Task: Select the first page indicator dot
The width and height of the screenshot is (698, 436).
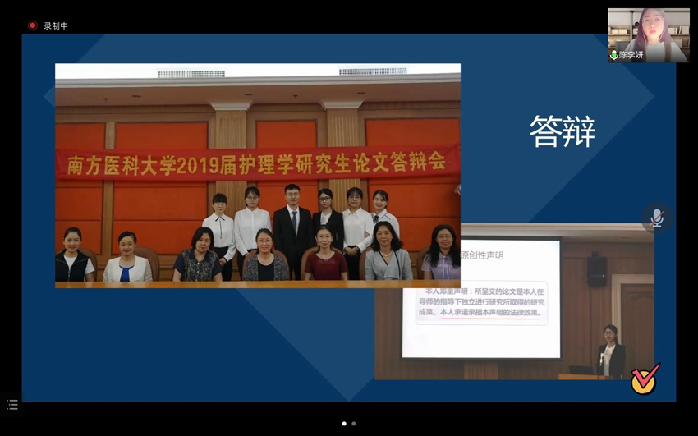Action: click(344, 424)
